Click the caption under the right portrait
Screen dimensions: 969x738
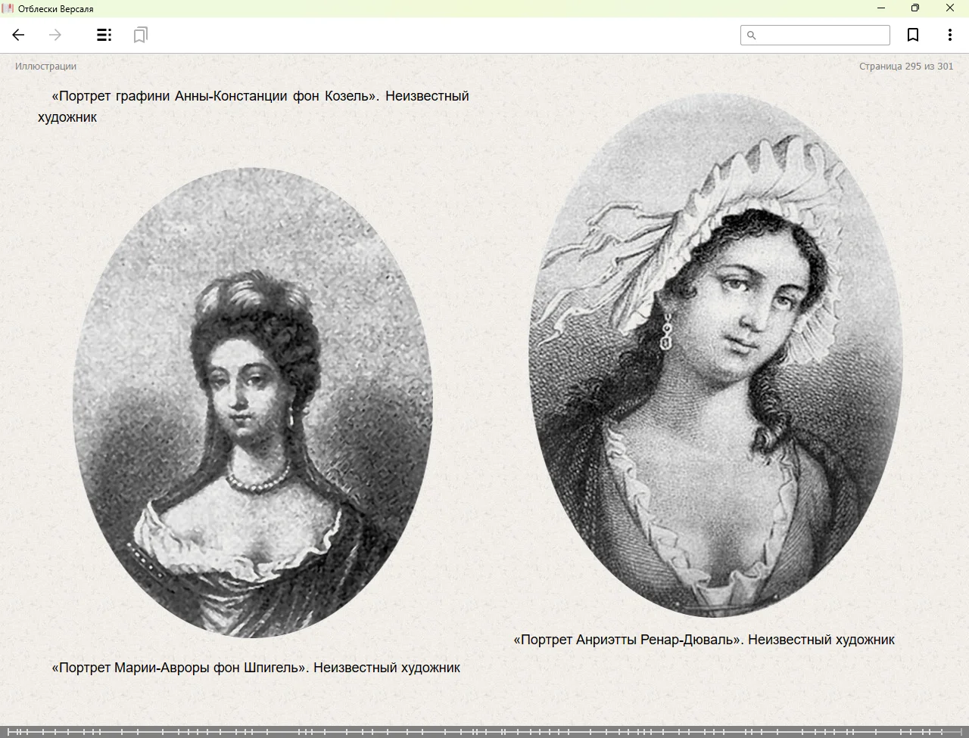click(704, 640)
